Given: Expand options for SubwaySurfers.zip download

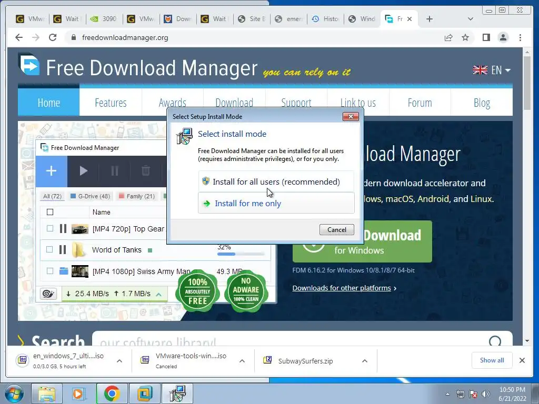Looking at the screenshot, I should coord(365,361).
